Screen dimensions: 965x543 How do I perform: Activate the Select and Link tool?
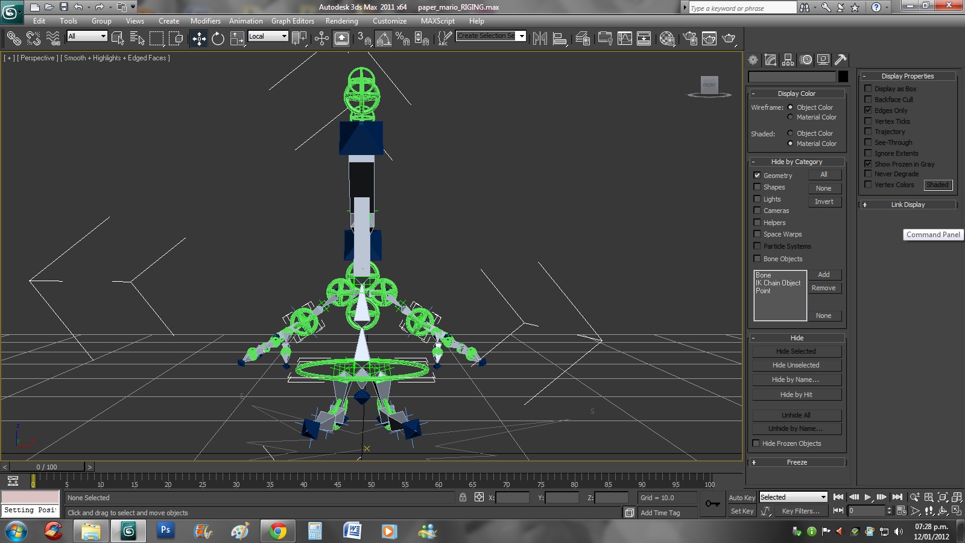(x=14, y=39)
